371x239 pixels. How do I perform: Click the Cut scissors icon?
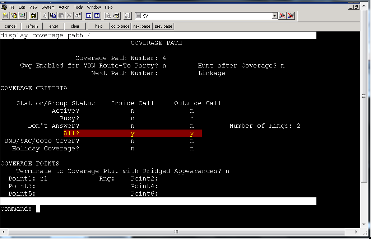coord(45,16)
